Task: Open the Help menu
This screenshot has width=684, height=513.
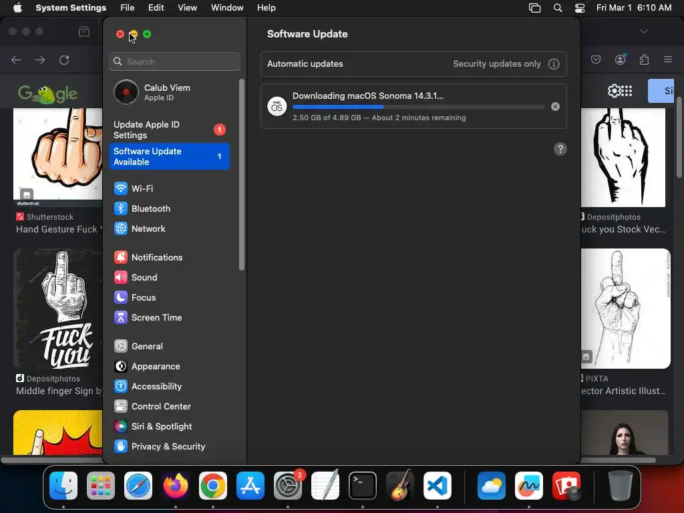Action: [x=266, y=8]
